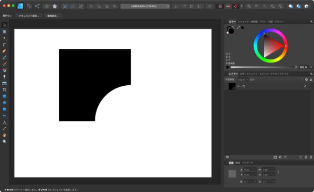Open the layer opacity percentage dropdown

tap(242, 79)
